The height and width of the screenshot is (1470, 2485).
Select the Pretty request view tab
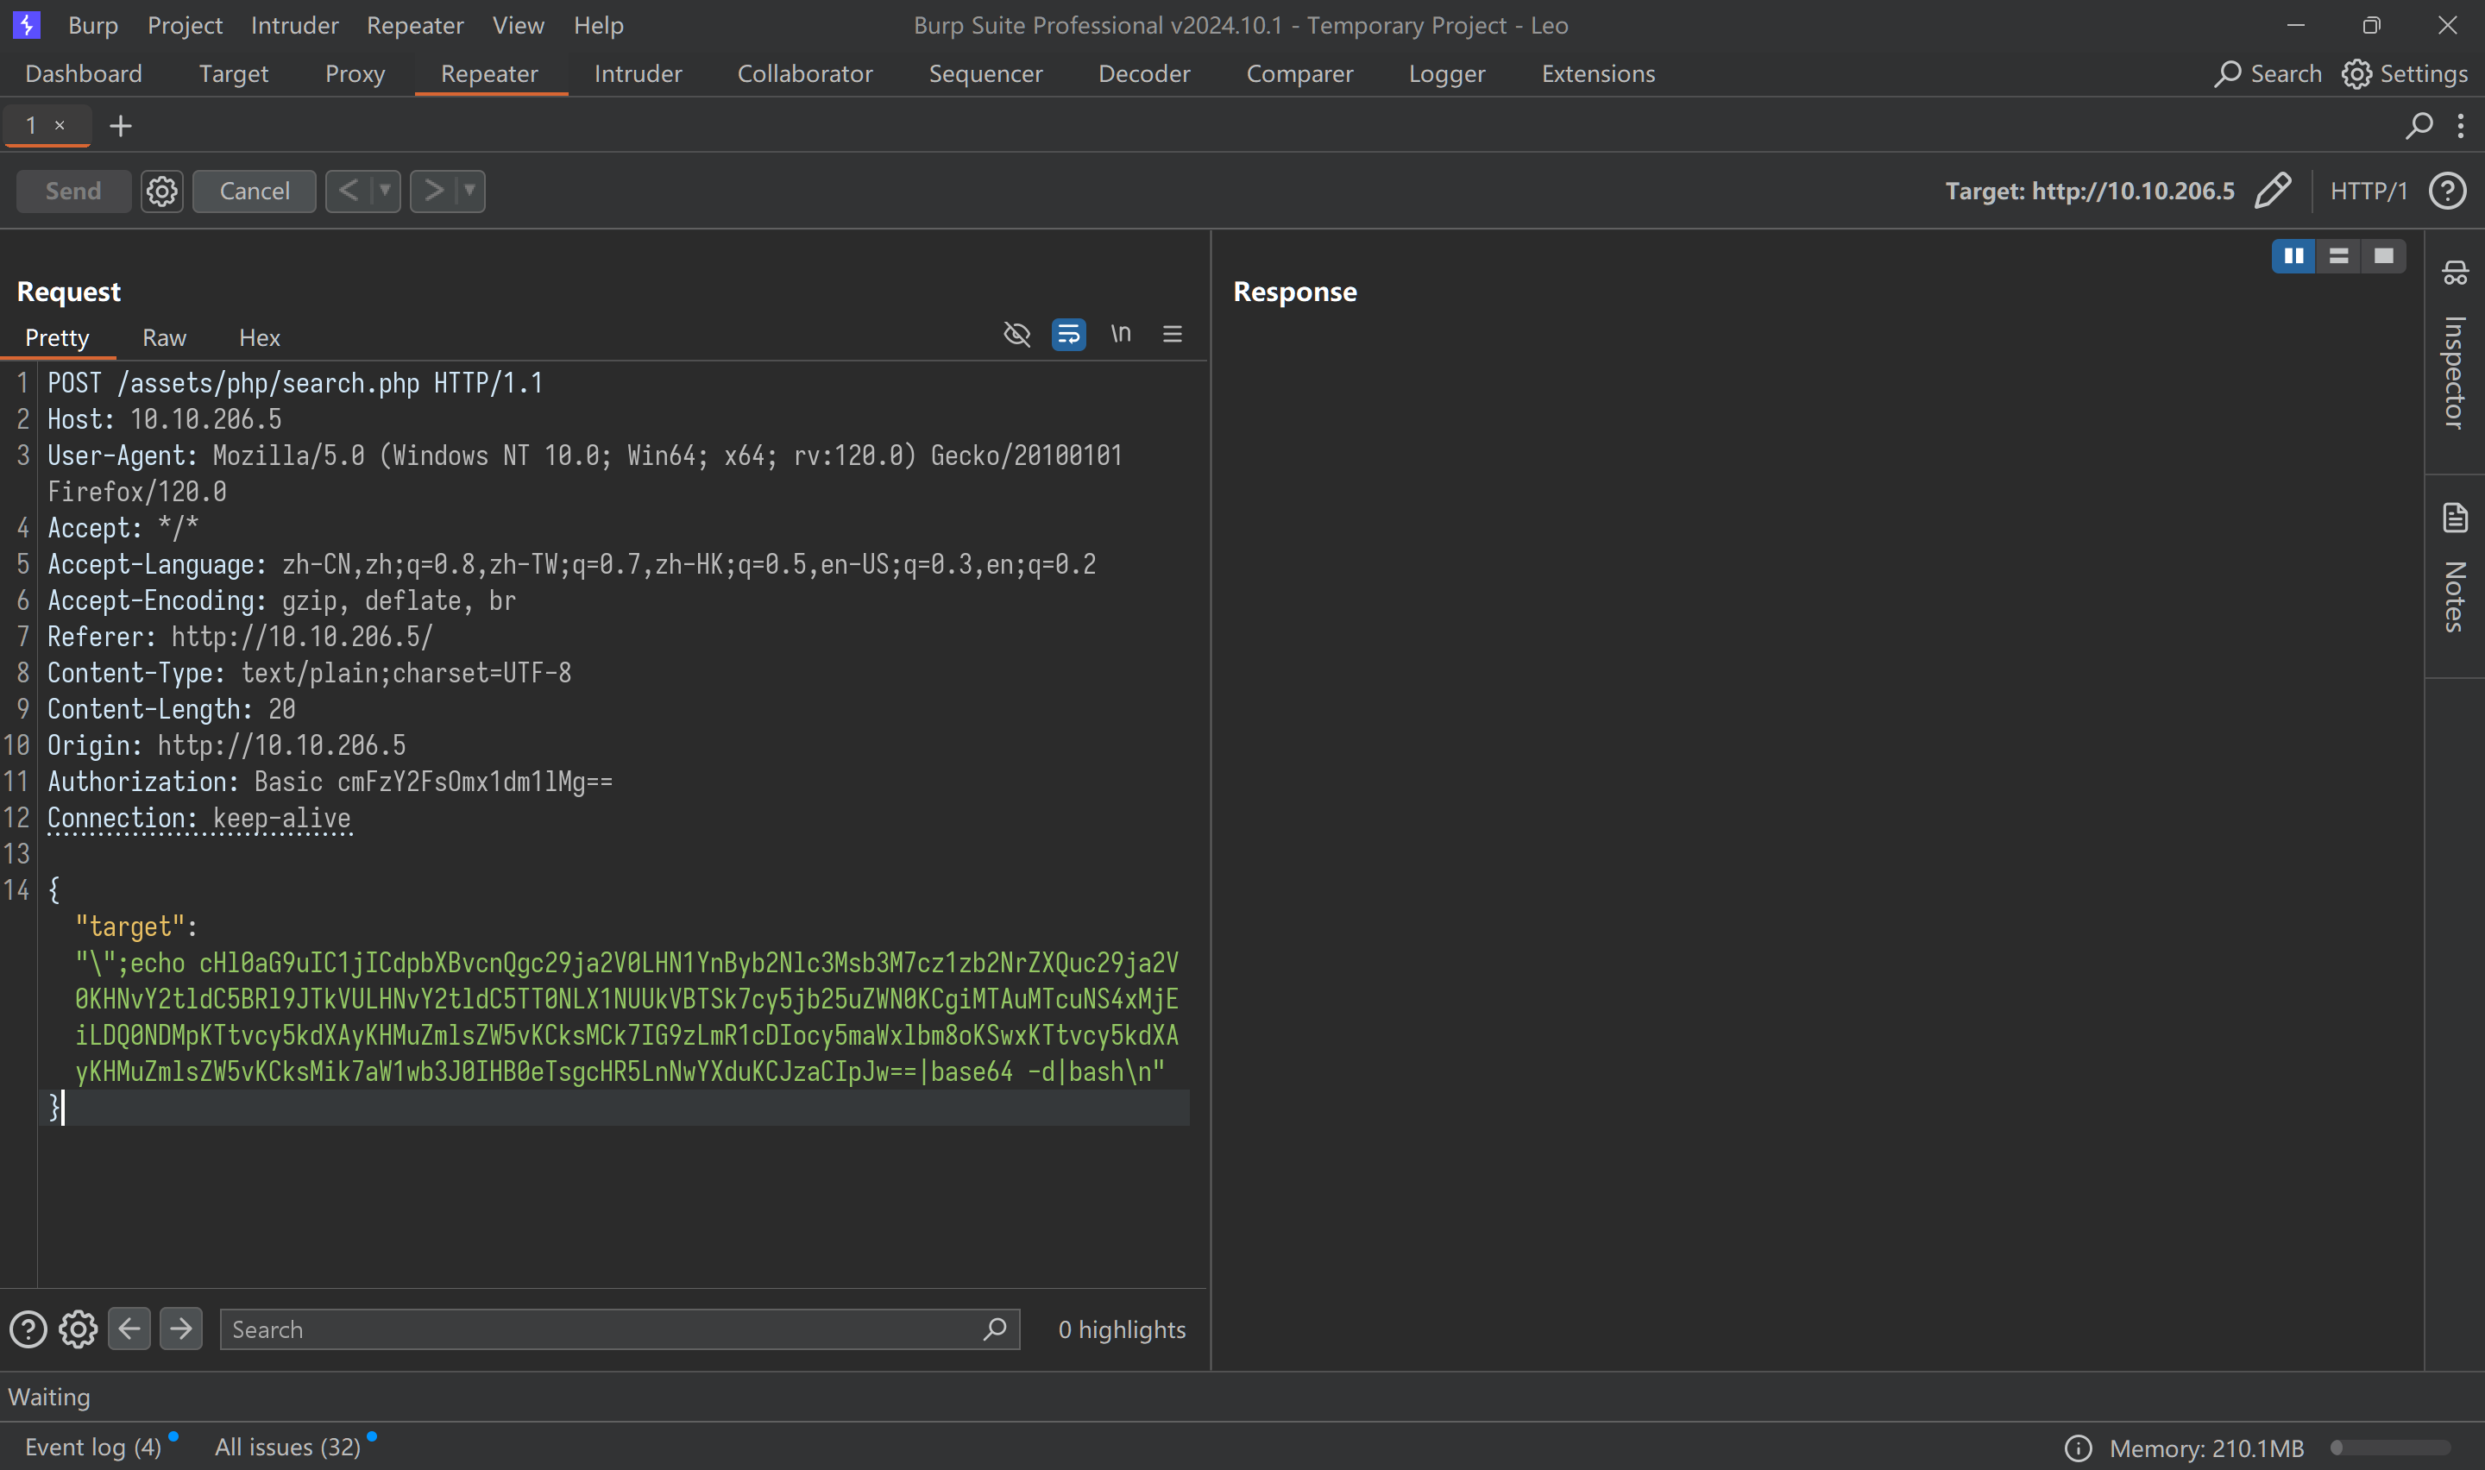click(58, 338)
